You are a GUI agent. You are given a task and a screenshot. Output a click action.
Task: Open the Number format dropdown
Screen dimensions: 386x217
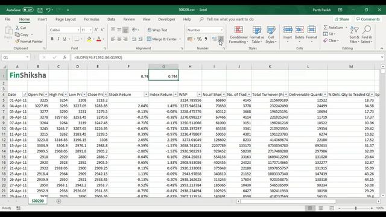221,30
